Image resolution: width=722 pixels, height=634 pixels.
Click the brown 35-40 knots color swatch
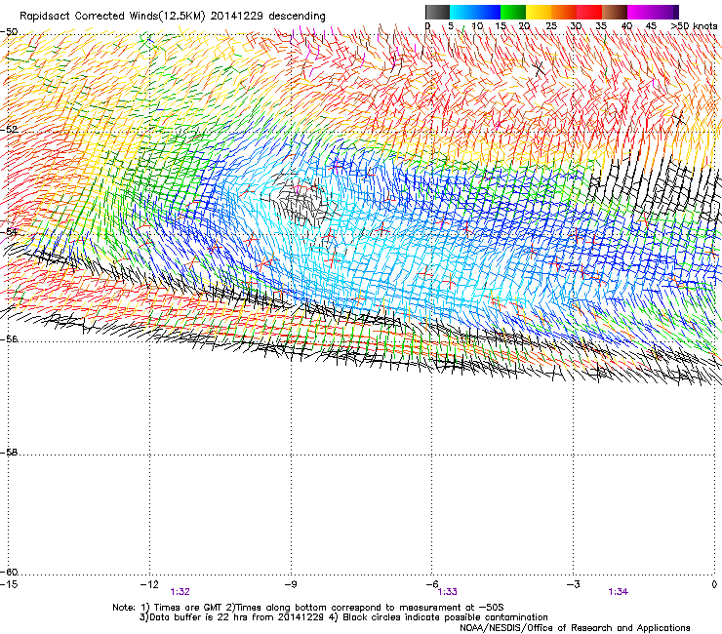615,12
